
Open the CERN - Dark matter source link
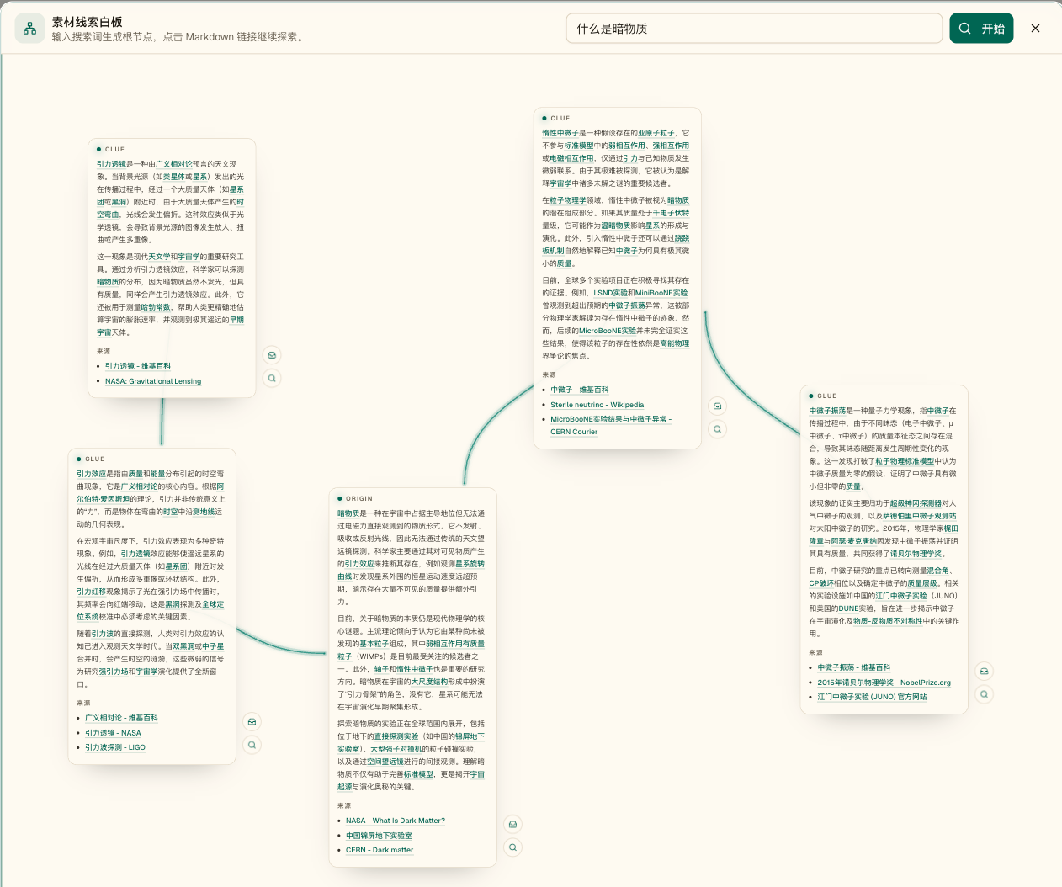coord(380,850)
